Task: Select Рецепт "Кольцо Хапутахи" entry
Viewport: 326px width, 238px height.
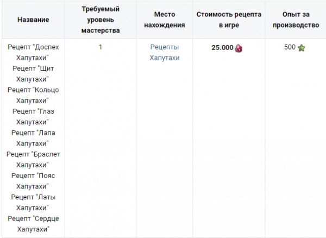Action: click(x=33, y=95)
